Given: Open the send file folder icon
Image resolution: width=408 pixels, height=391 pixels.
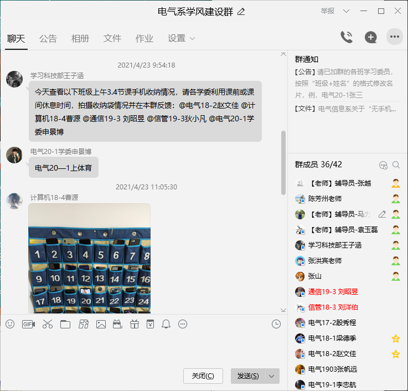Looking at the screenshot, I should click(65, 325).
